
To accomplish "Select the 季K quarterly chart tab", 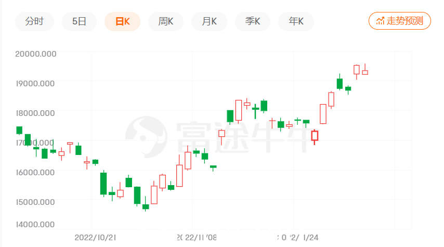I will point(253,21).
